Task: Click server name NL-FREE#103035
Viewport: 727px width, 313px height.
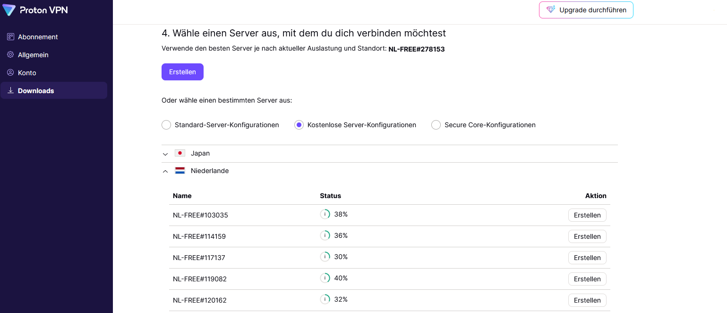Action: tap(200, 215)
